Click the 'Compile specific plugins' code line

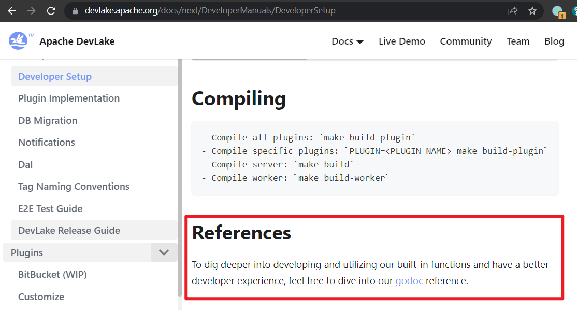[x=374, y=151]
